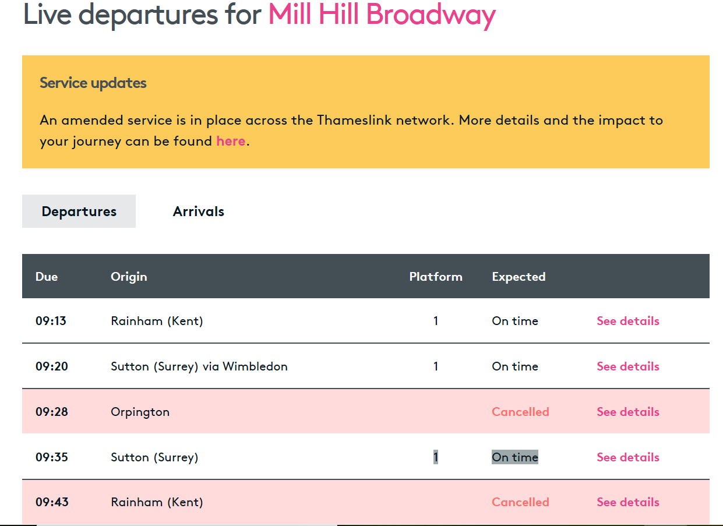Click Sutton (Surrey) via Wimbledon origin text
This screenshot has width=723, height=526.
click(x=199, y=366)
